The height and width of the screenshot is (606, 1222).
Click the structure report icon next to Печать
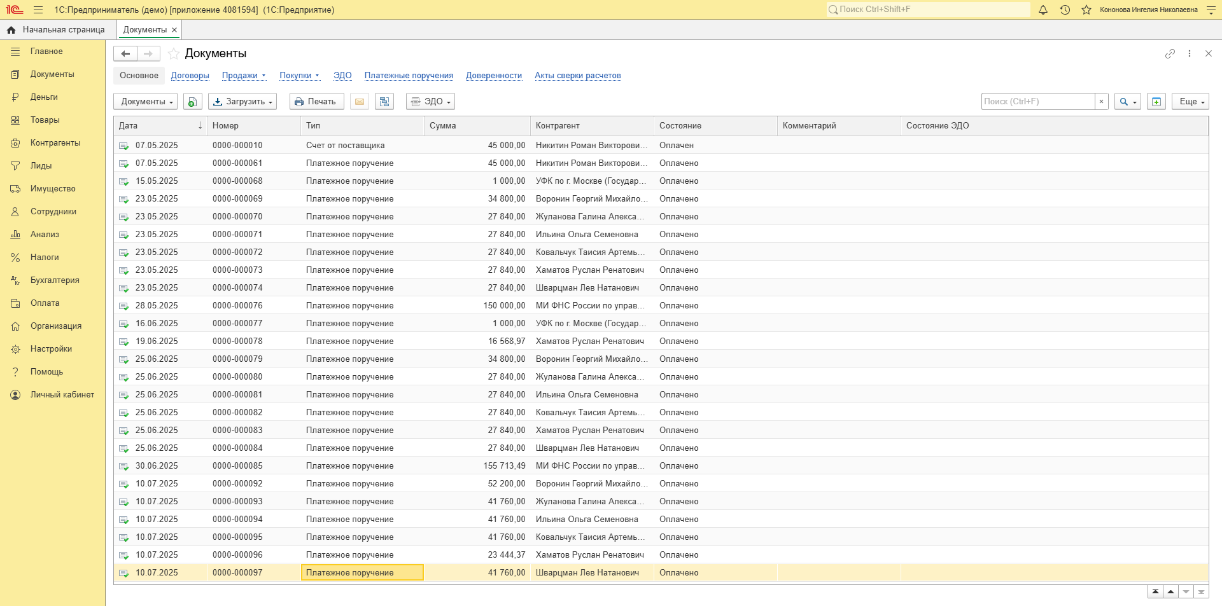point(384,102)
